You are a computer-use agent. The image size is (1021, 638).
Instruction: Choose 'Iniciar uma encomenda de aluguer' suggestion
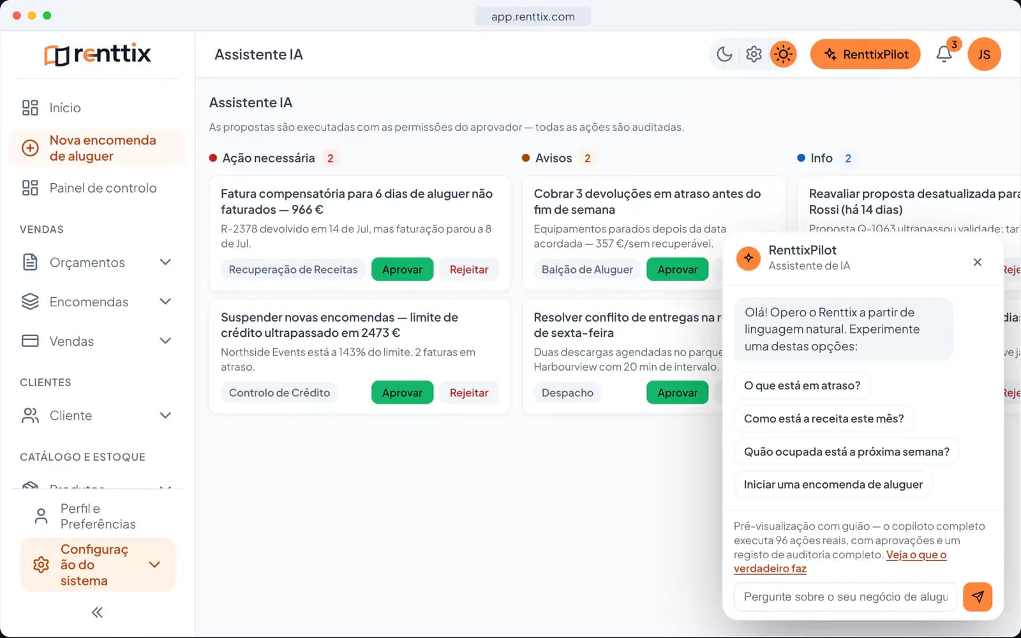(x=833, y=484)
